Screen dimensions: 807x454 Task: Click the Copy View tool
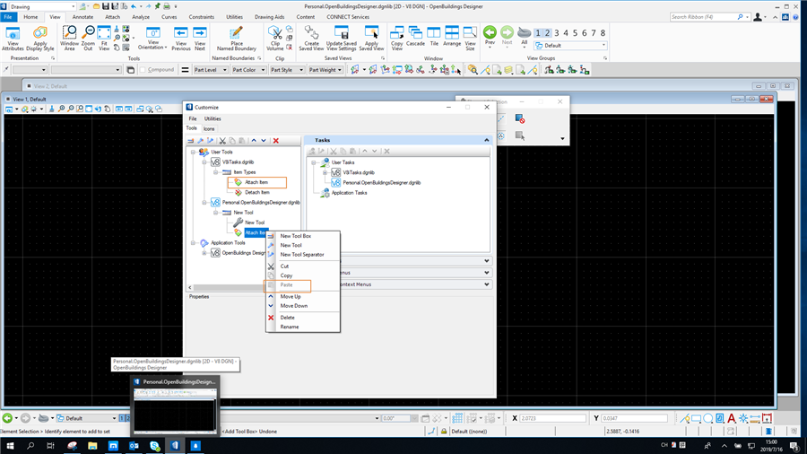coord(397,39)
